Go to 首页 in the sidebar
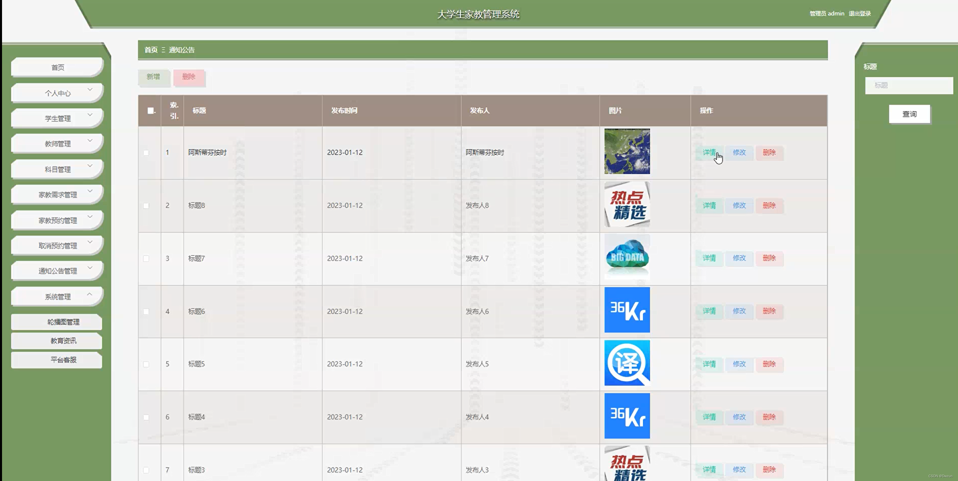Screen dimensions: 958x481 57,67
